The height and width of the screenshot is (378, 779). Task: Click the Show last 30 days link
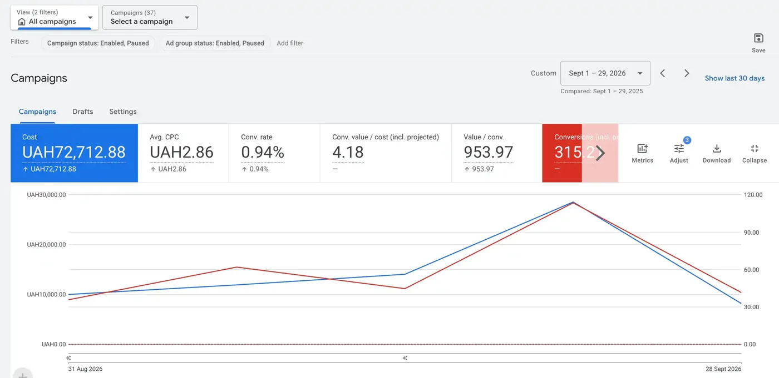pyautogui.click(x=734, y=78)
